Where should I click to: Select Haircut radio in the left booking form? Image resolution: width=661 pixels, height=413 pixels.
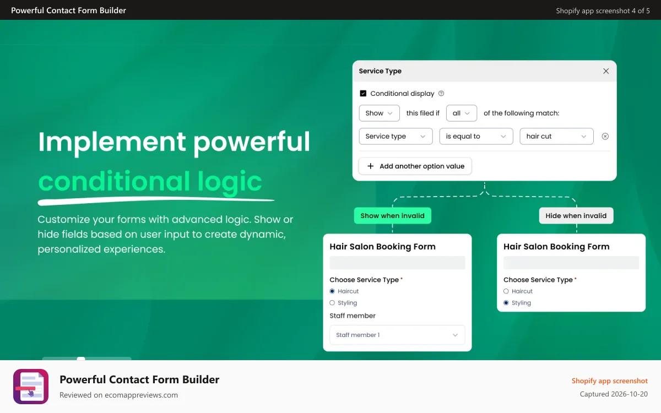(x=332, y=291)
